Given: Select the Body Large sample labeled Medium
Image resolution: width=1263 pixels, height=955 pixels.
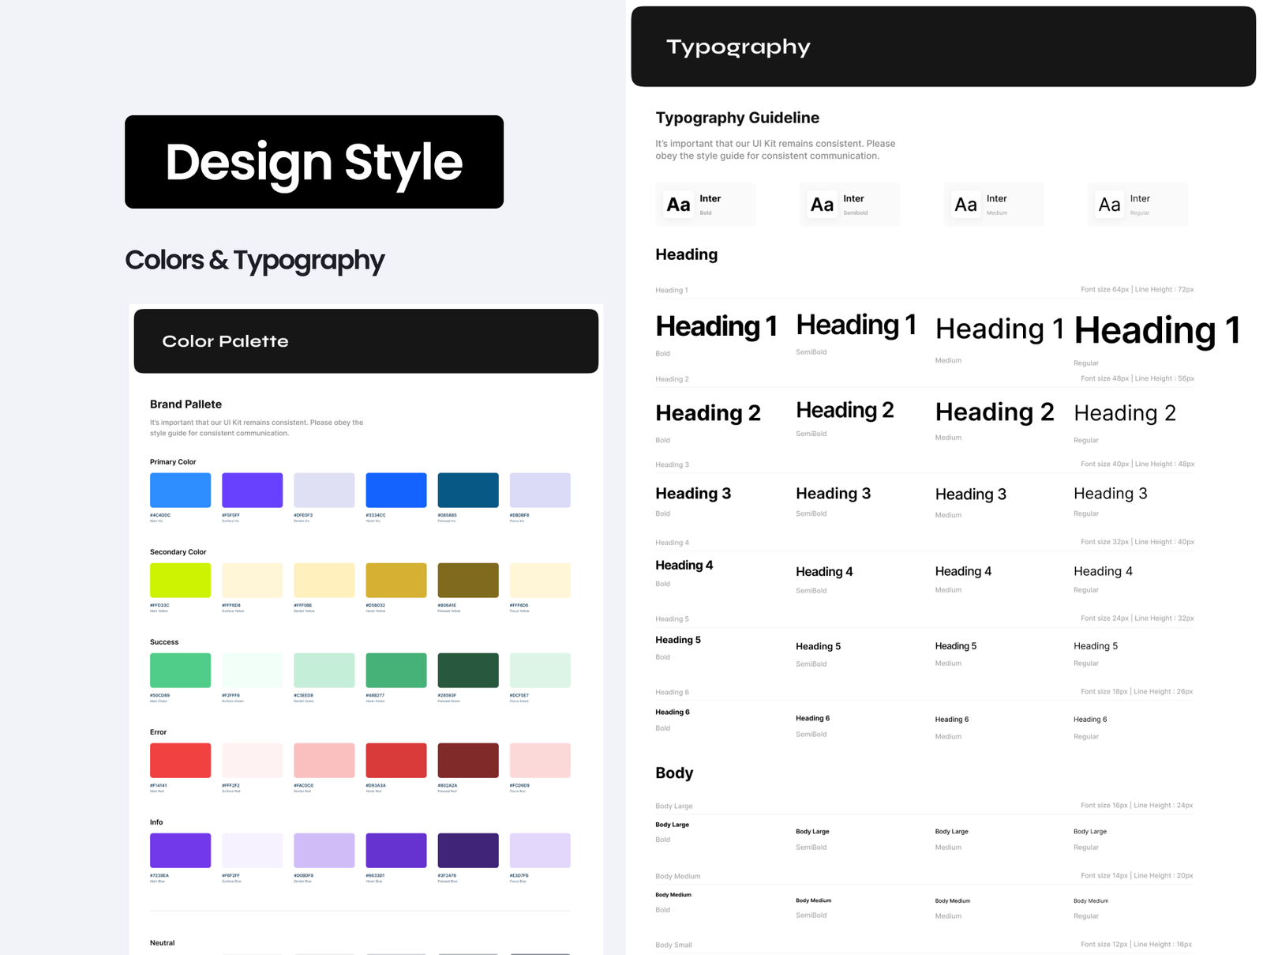Looking at the screenshot, I should pos(951,832).
